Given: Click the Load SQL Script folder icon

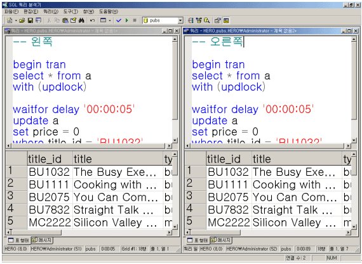Looking at the screenshot, I should pos(22,20).
